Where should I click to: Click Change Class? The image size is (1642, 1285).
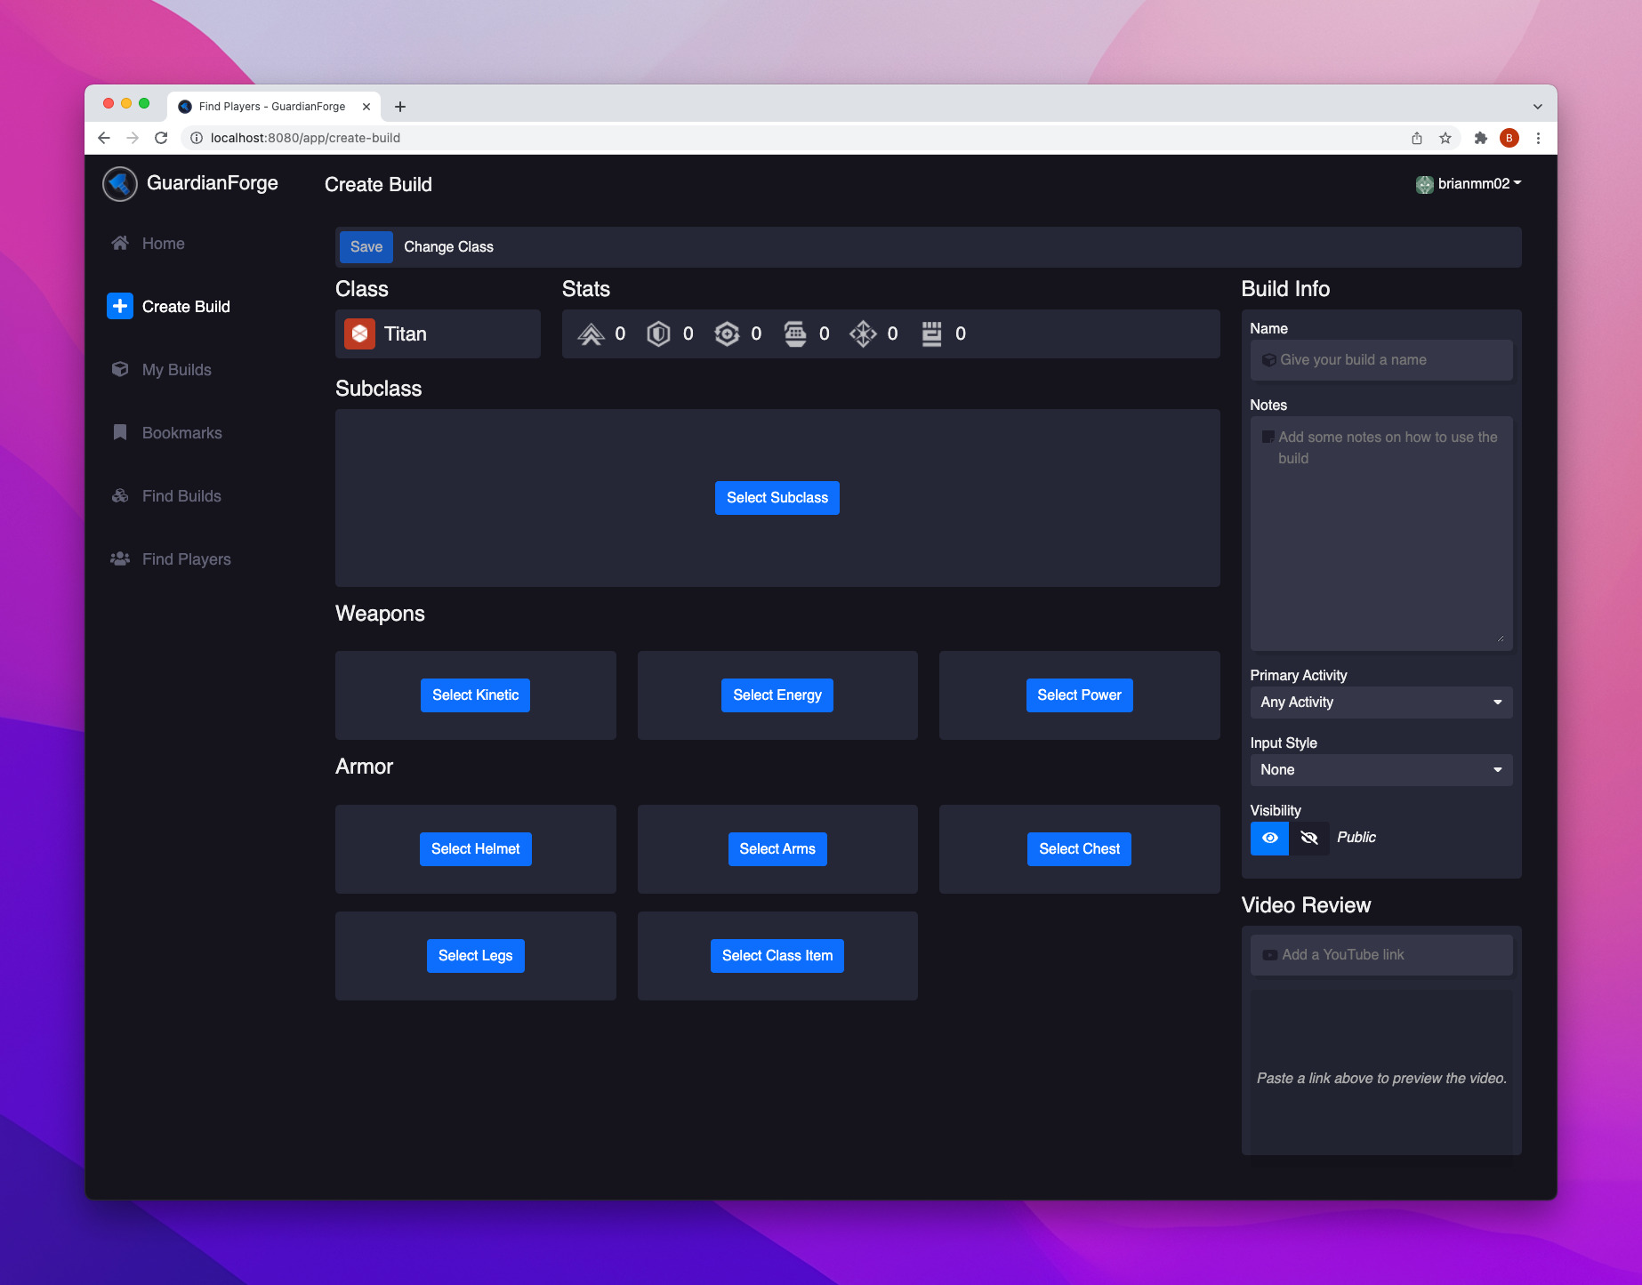pos(448,247)
